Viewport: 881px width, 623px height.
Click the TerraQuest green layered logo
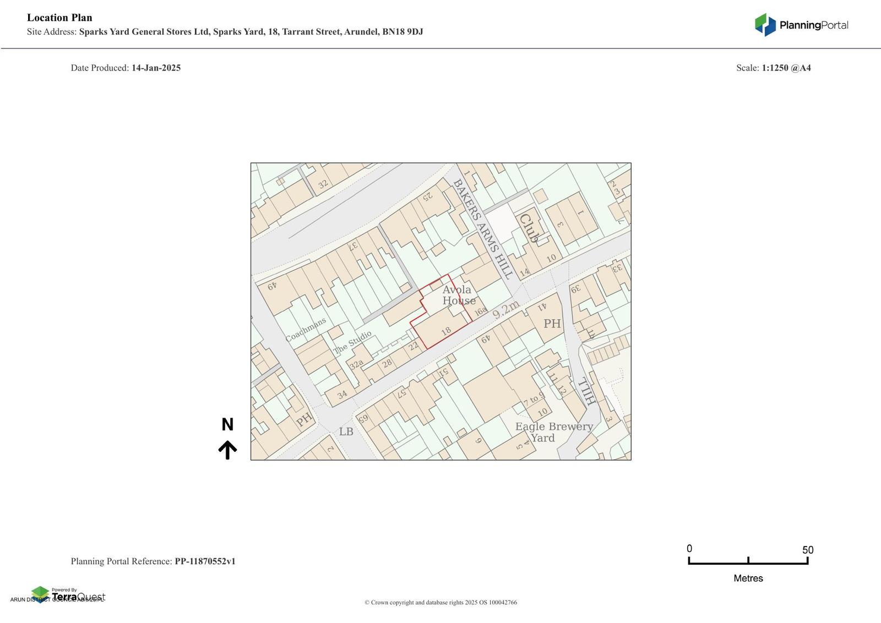point(40,594)
